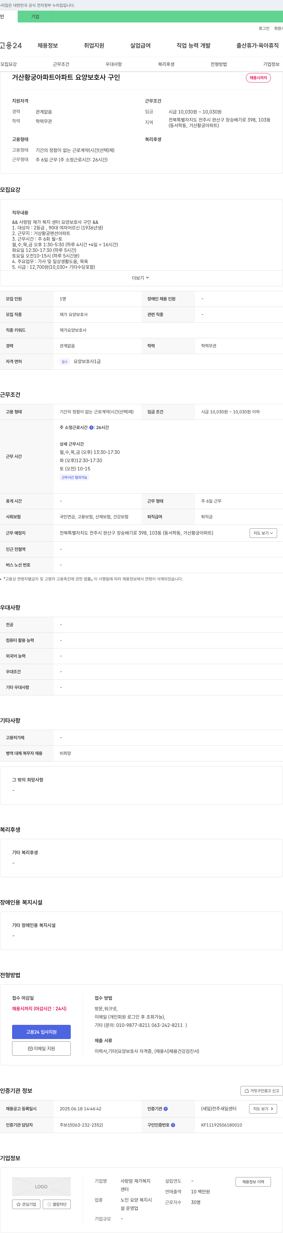The height and width of the screenshot is (1233, 283).
Task: Jump to the 우대사항 section tab
Action: click(x=113, y=64)
